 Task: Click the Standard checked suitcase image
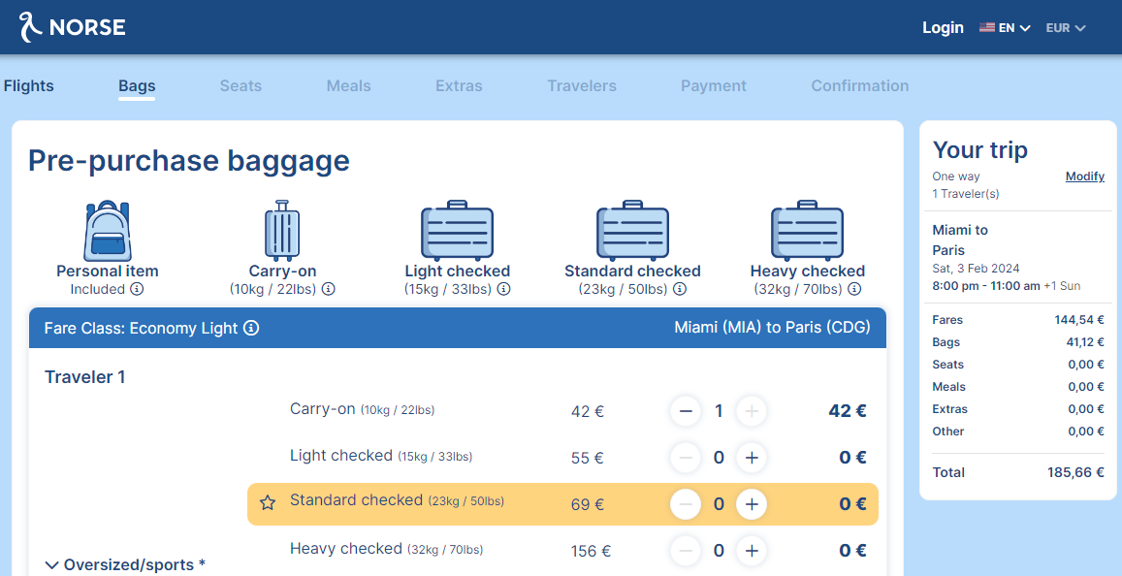(x=632, y=230)
